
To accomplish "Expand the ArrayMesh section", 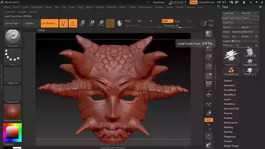I will [230, 90].
